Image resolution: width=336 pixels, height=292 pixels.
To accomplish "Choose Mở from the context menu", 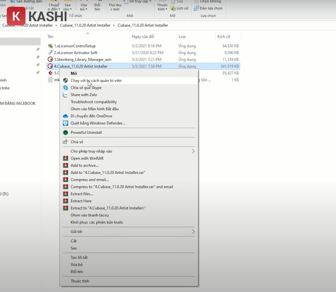I will click(129, 73).
